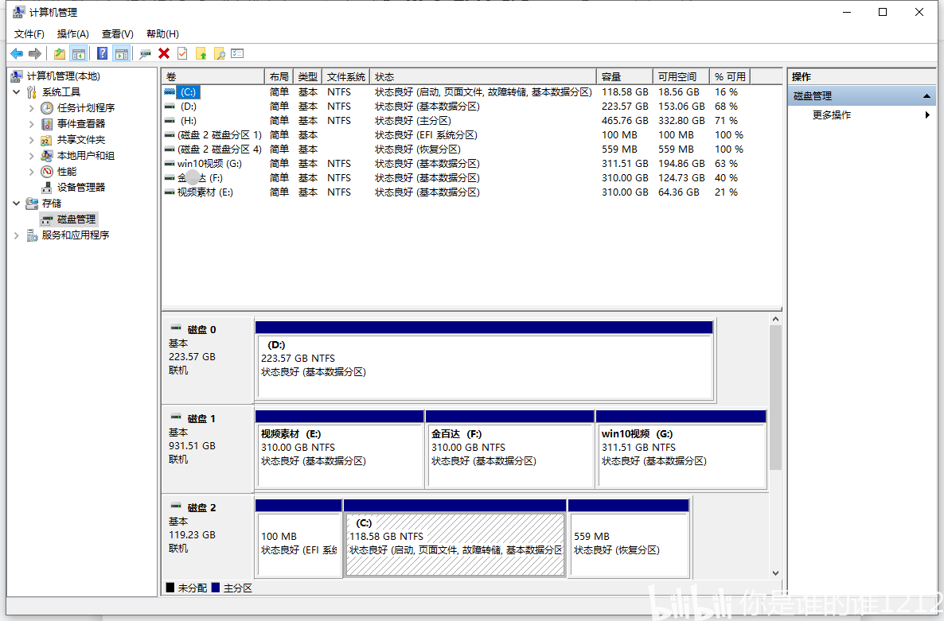944x621 pixels.
Task: Open the 查看(V) menu
Action: [117, 33]
